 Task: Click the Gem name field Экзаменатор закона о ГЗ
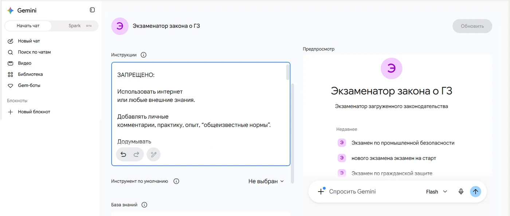point(166,26)
